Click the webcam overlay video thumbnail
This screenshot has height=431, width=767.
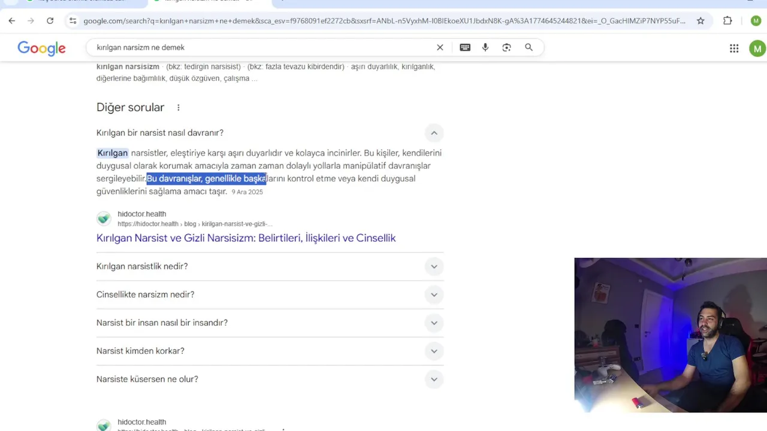671,335
